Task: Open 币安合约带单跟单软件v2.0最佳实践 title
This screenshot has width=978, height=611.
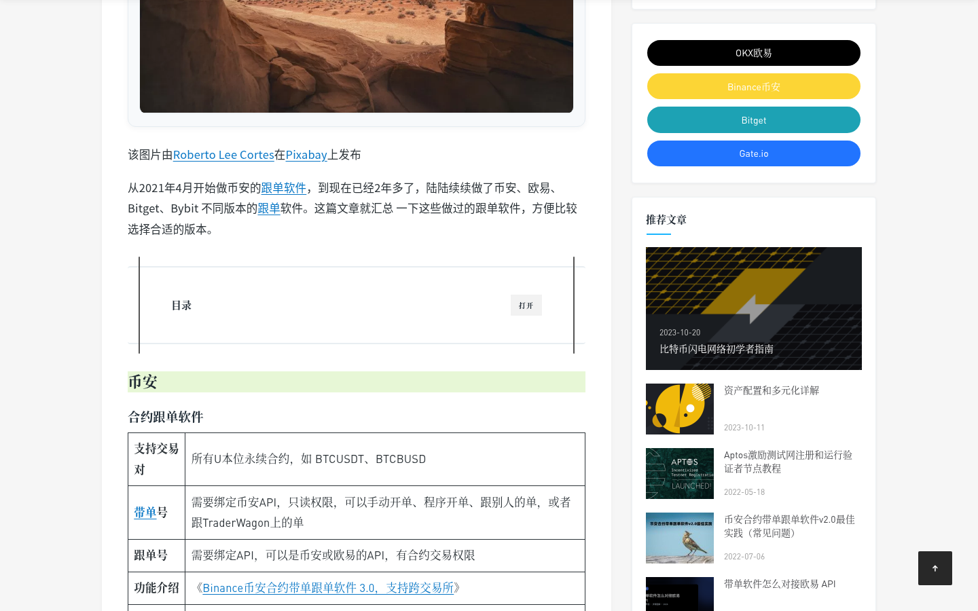Action: [789, 526]
